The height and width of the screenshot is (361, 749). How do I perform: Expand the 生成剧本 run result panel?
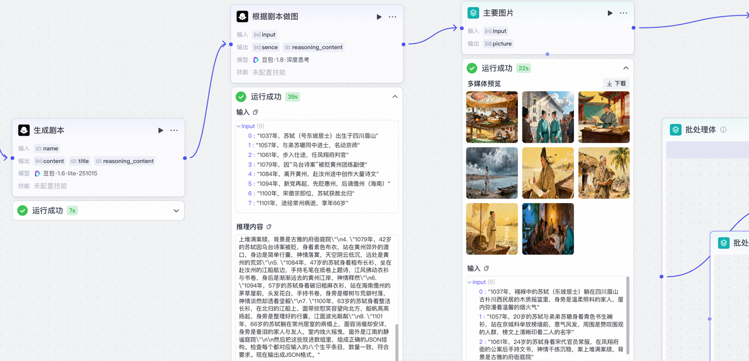pyautogui.click(x=176, y=211)
